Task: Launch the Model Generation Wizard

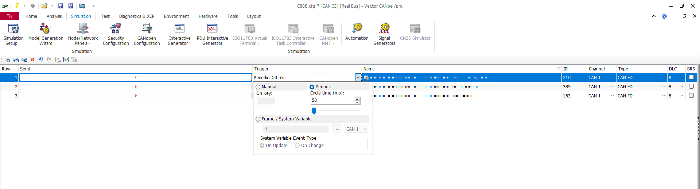Action: point(46,29)
